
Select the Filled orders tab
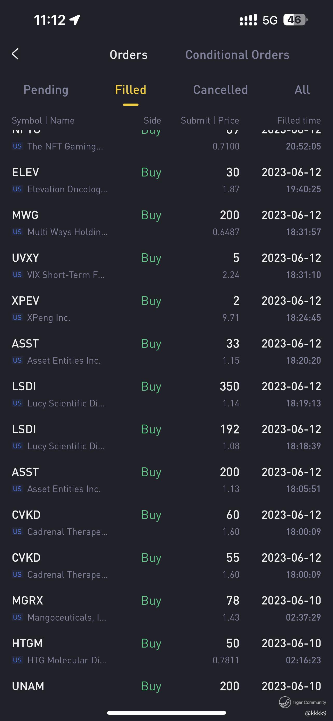[x=130, y=90]
